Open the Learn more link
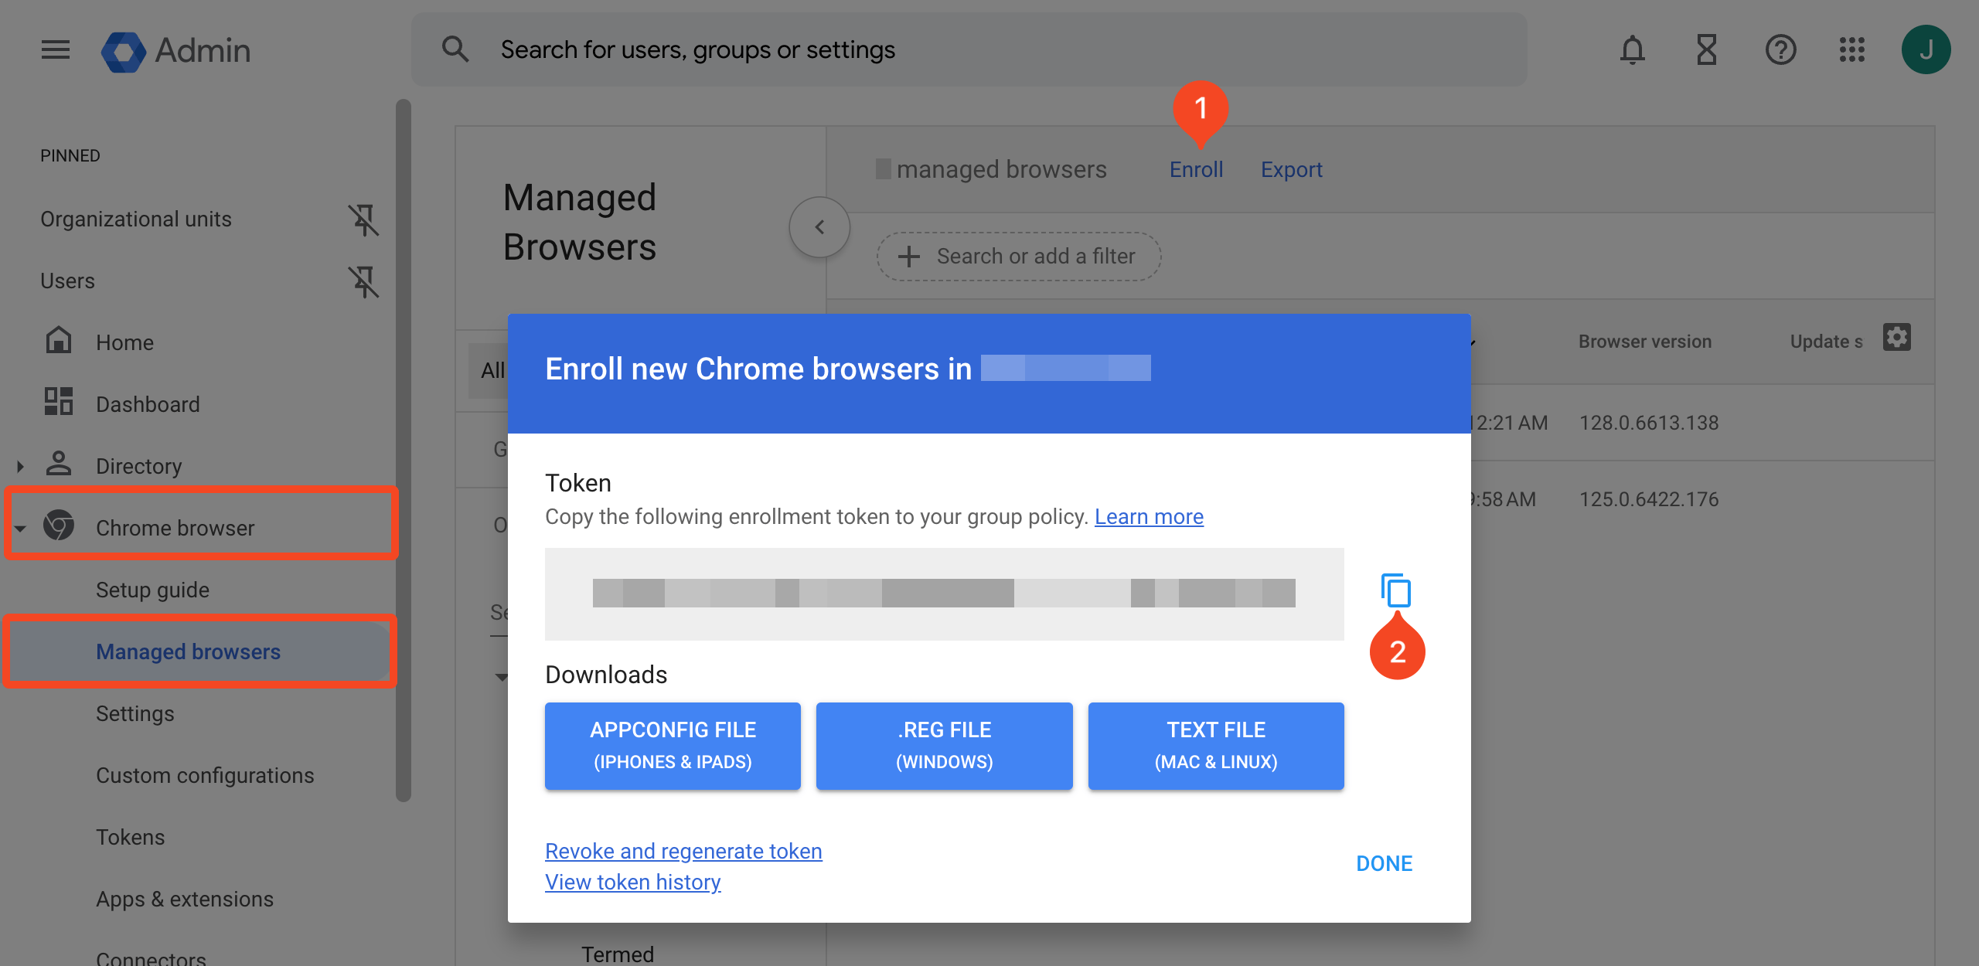The width and height of the screenshot is (1979, 966). click(1149, 516)
